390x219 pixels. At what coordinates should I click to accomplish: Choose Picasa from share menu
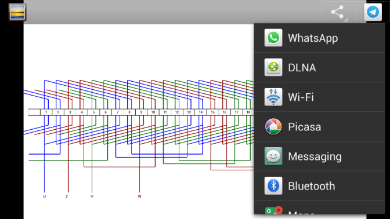(x=320, y=127)
